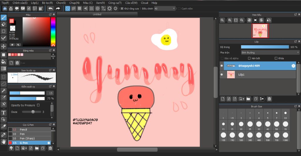Click the cloud save icon

(5, 9)
